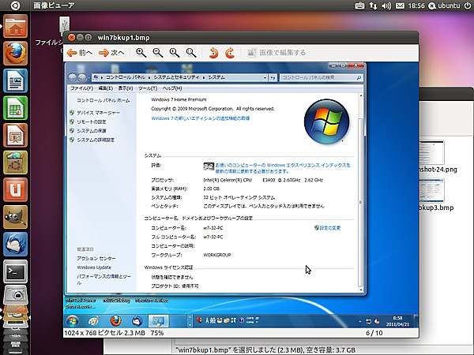Open Ubuntu One in launcher
This screenshot has width=474, height=355.
click(16, 189)
